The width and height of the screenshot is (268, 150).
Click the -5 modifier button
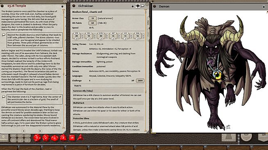(27, 140)
